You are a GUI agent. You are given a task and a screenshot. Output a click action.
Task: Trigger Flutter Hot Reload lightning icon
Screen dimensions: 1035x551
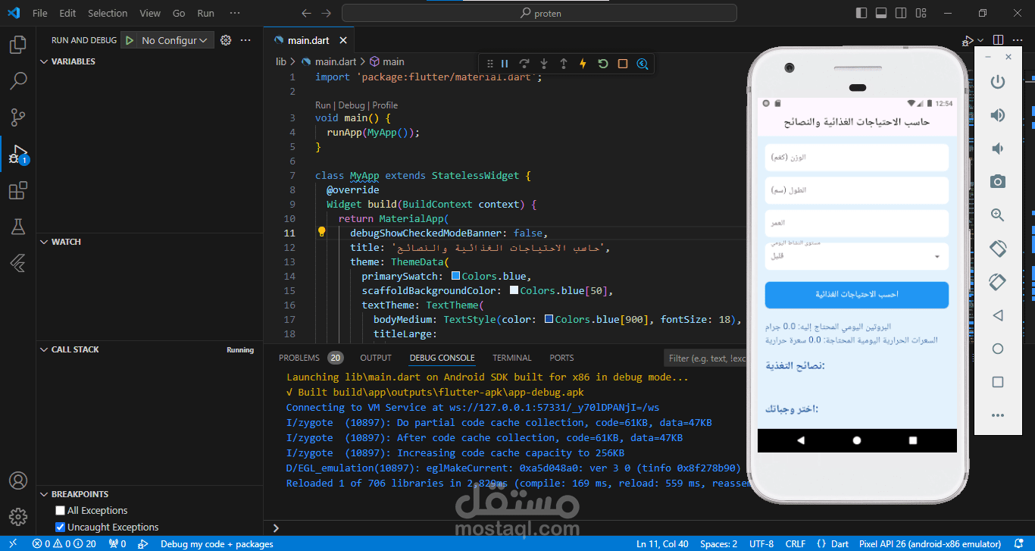click(x=583, y=64)
